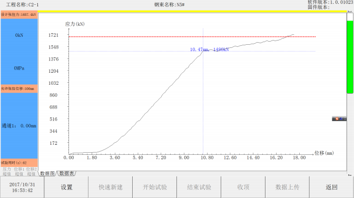Click the 收顶 button

[x=243, y=187]
